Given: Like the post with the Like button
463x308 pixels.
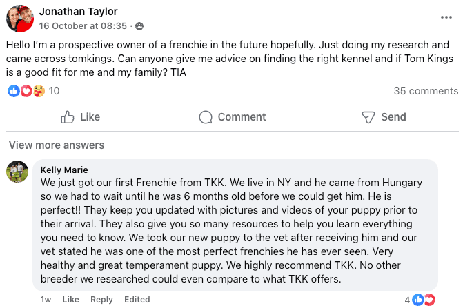Looking at the screenshot, I should pyautogui.click(x=81, y=117).
